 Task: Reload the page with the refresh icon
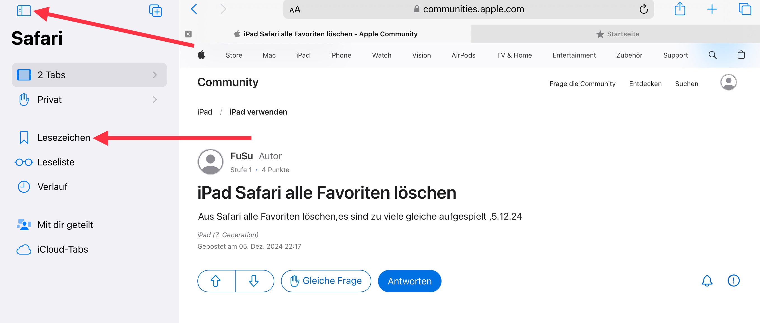(x=643, y=9)
